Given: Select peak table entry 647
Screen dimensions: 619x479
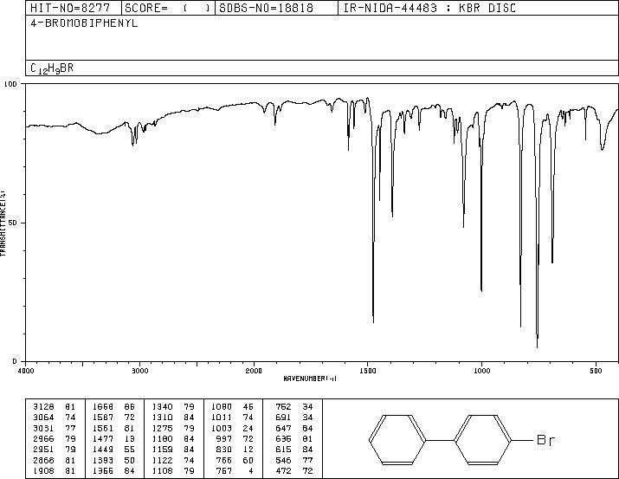Looking at the screenshot, I should 283,428.
